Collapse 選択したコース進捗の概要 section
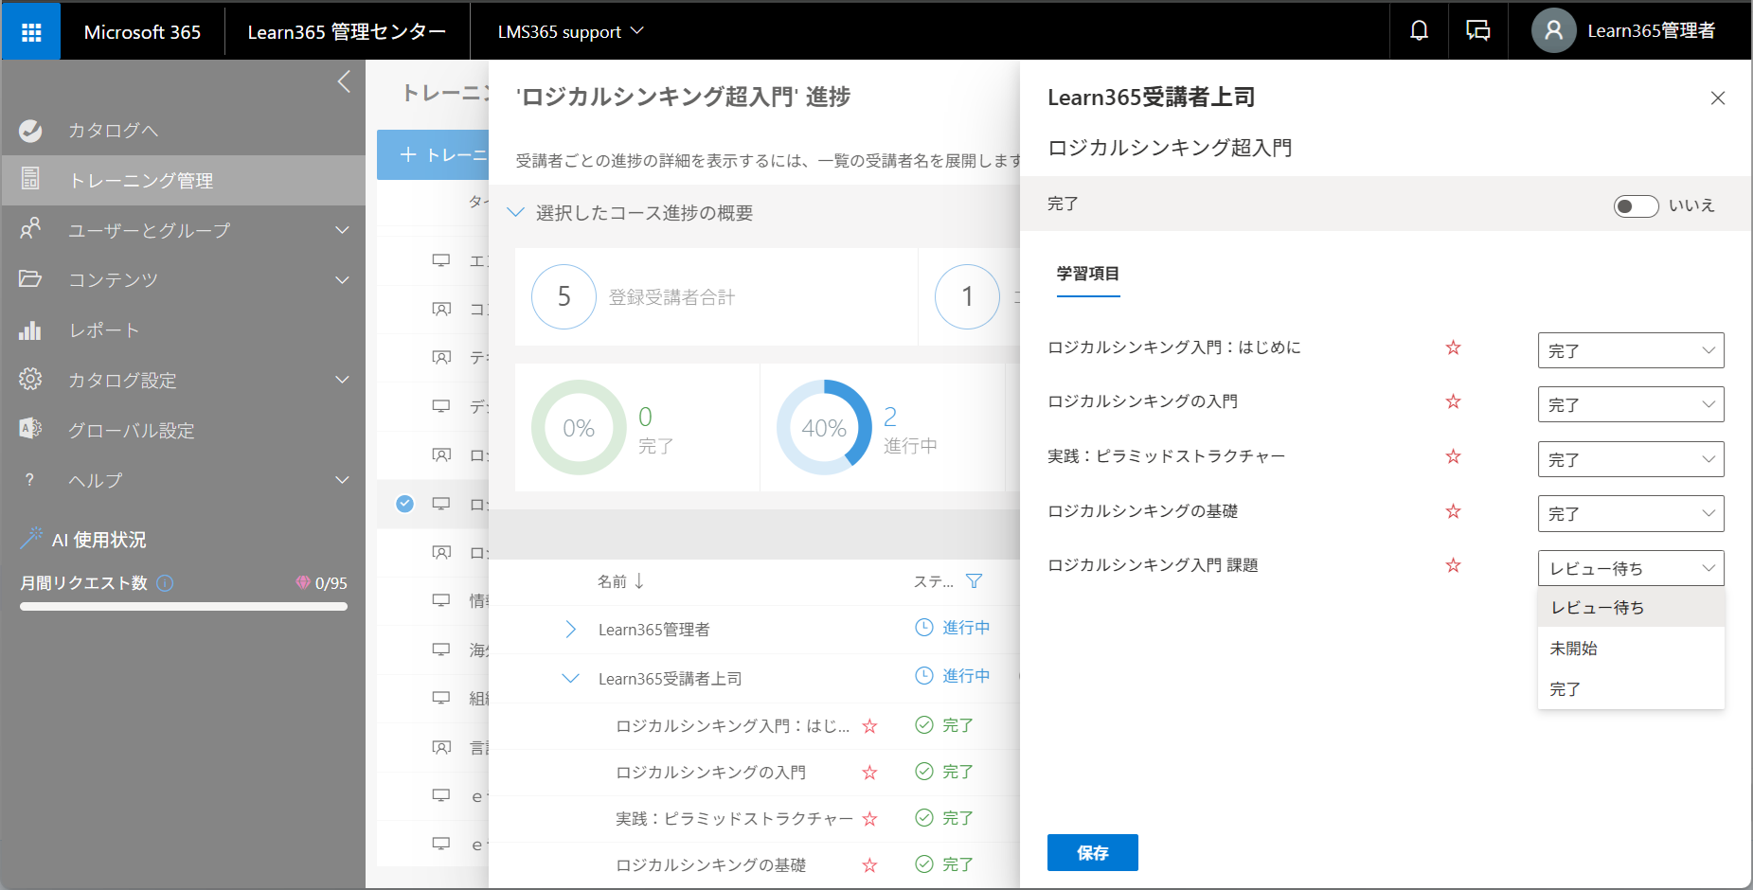The width and height of the screenshot is (1753, 890). click(515, 212)
